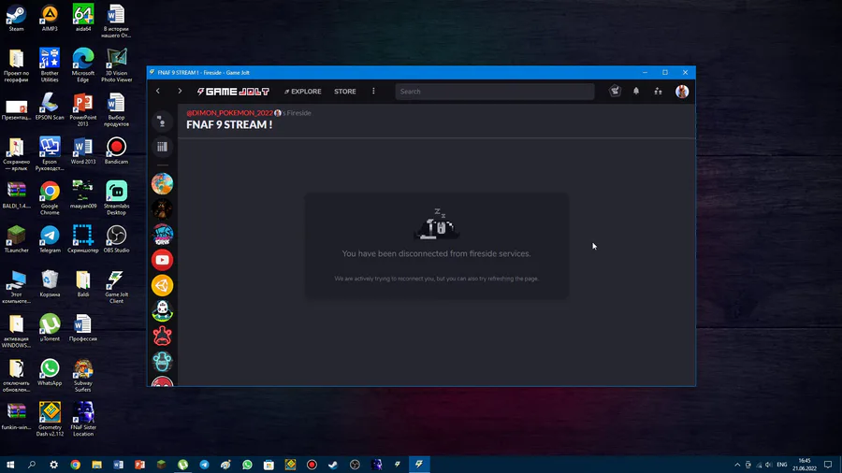Open uTorrent desktop shortcut

(x=50, y=328)
